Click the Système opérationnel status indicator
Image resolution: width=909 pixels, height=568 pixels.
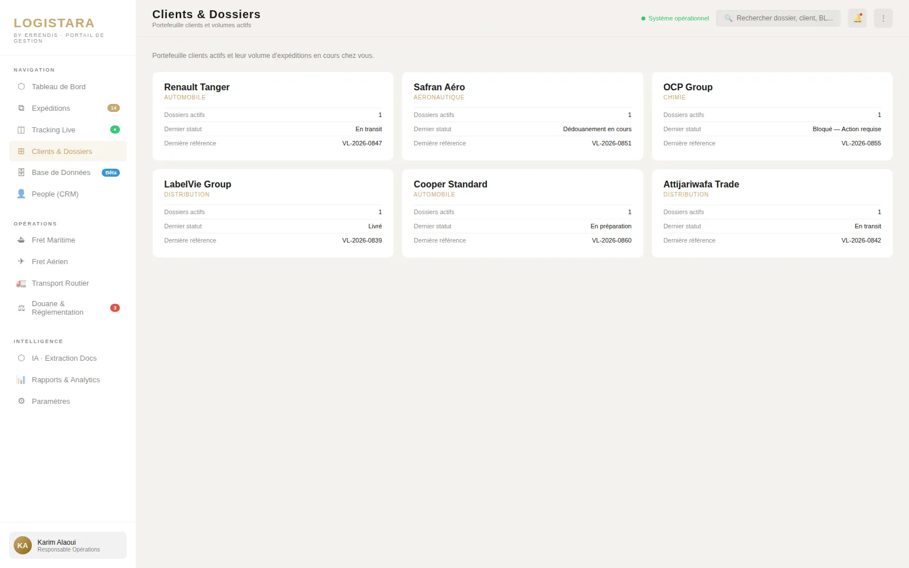coord(675,19)
